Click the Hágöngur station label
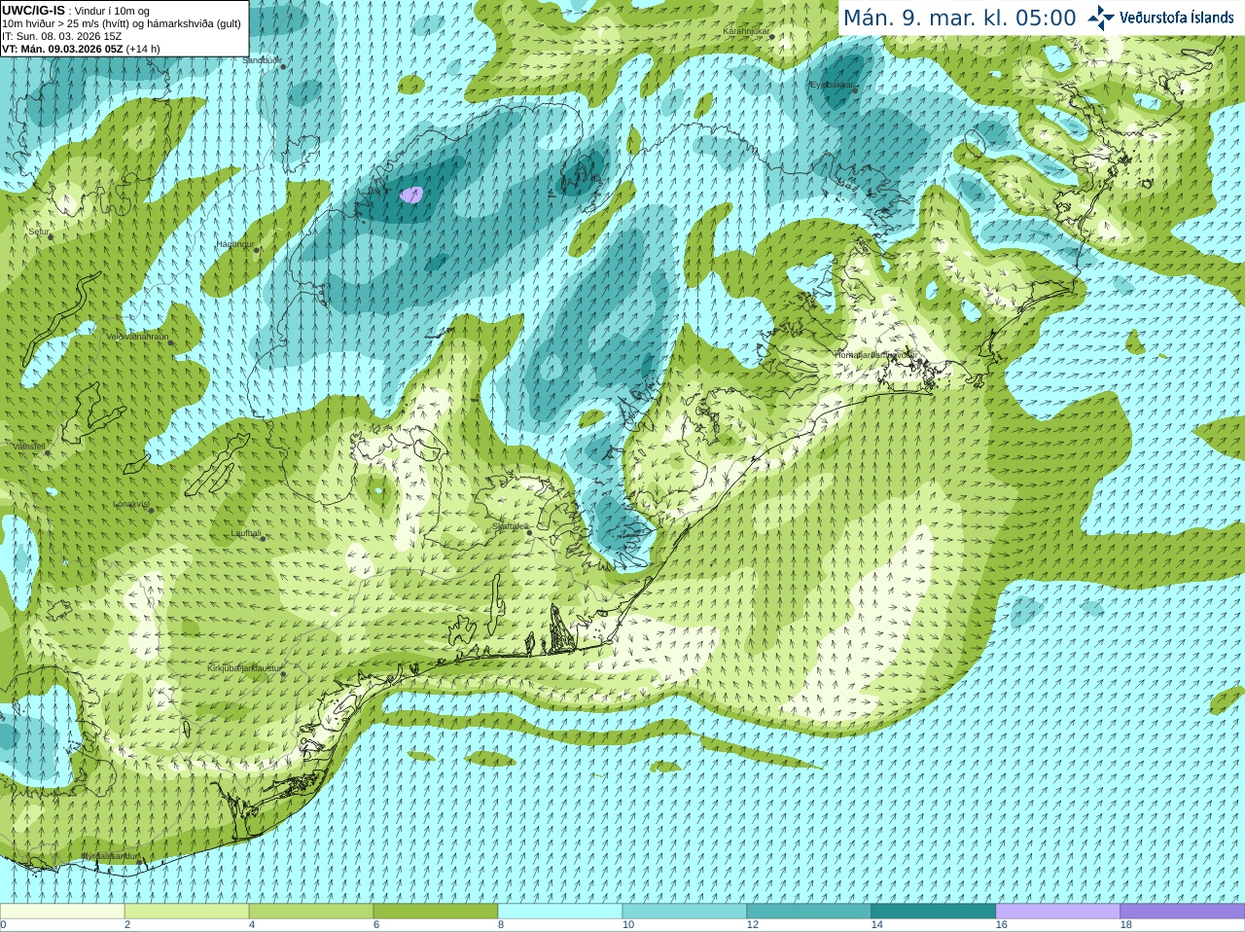 point(234,244)
